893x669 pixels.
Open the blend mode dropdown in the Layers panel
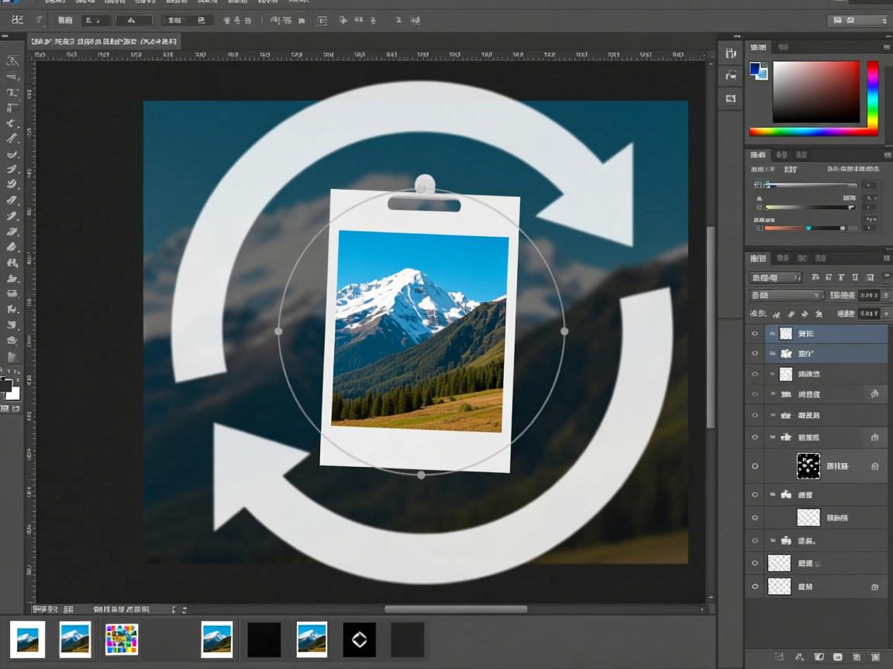pos(785,295)
